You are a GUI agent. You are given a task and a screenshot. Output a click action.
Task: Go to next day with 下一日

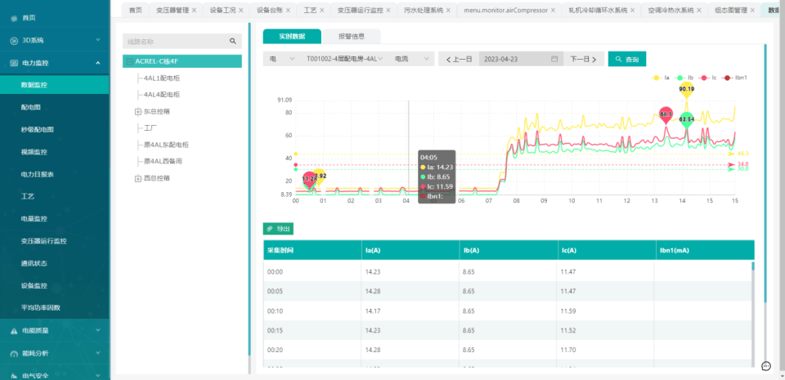point(583,59)
